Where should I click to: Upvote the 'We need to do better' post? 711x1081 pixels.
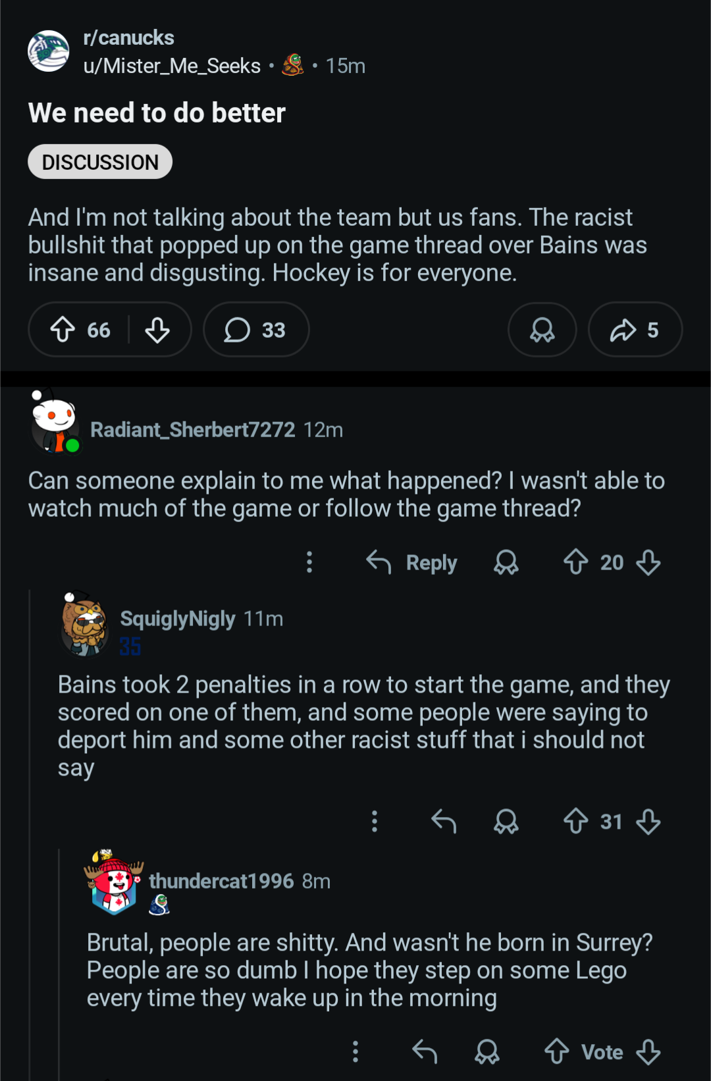(63, 330)
